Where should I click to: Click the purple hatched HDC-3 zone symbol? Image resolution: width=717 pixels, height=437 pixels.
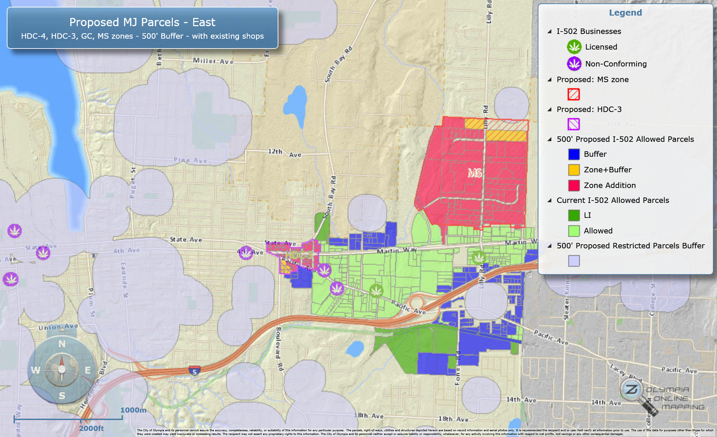pos(574,124)
